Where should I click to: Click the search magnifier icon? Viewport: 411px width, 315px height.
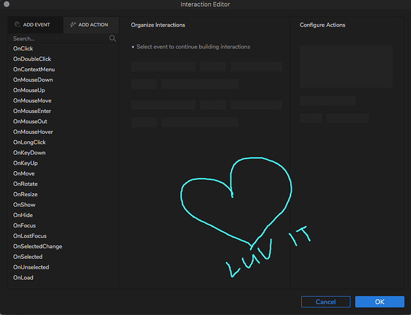point(112,39)
